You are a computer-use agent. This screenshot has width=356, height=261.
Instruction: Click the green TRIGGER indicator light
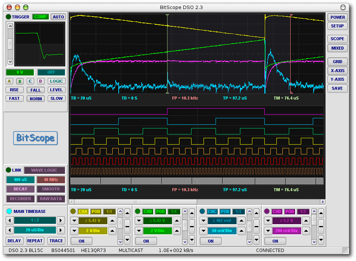click(x=8, y=17)
